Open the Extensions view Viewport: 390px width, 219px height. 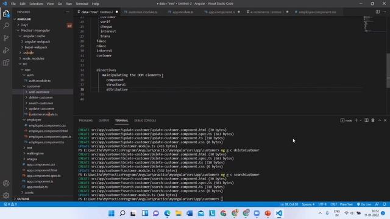(6, 62)
